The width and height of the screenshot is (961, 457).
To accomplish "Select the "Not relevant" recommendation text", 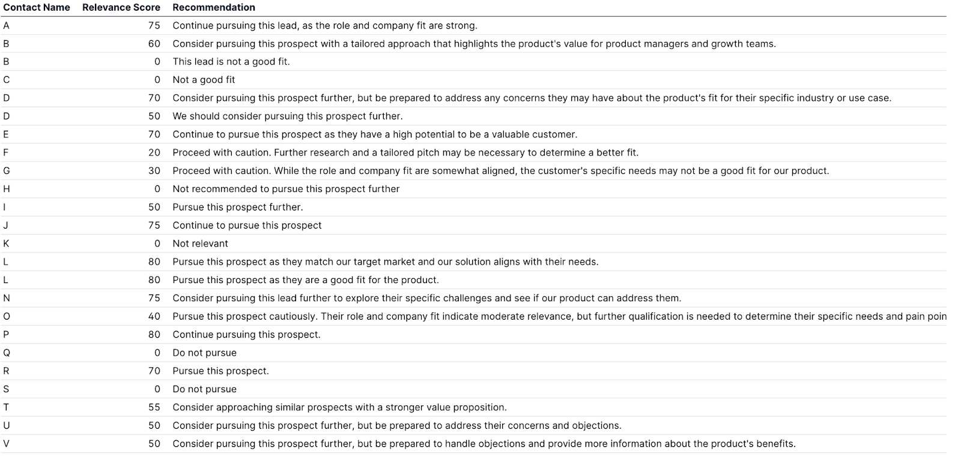I will pos(200,243).
